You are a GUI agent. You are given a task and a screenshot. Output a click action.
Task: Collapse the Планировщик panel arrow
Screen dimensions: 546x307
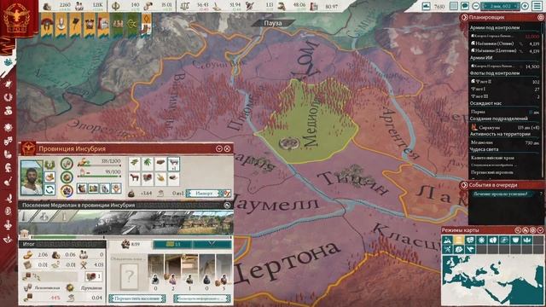pyautogui.click(x=464, y=17)
